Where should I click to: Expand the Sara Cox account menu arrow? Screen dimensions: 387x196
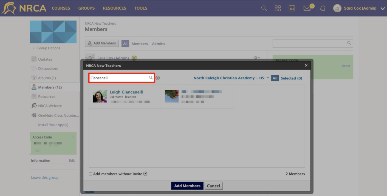tap(383, 8)
